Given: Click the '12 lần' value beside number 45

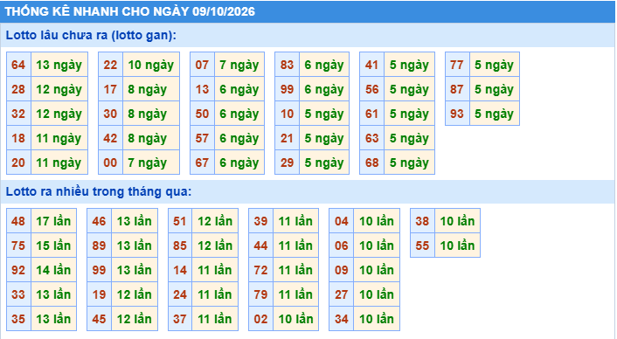Looking at the screenshot, I should (135, 318).
